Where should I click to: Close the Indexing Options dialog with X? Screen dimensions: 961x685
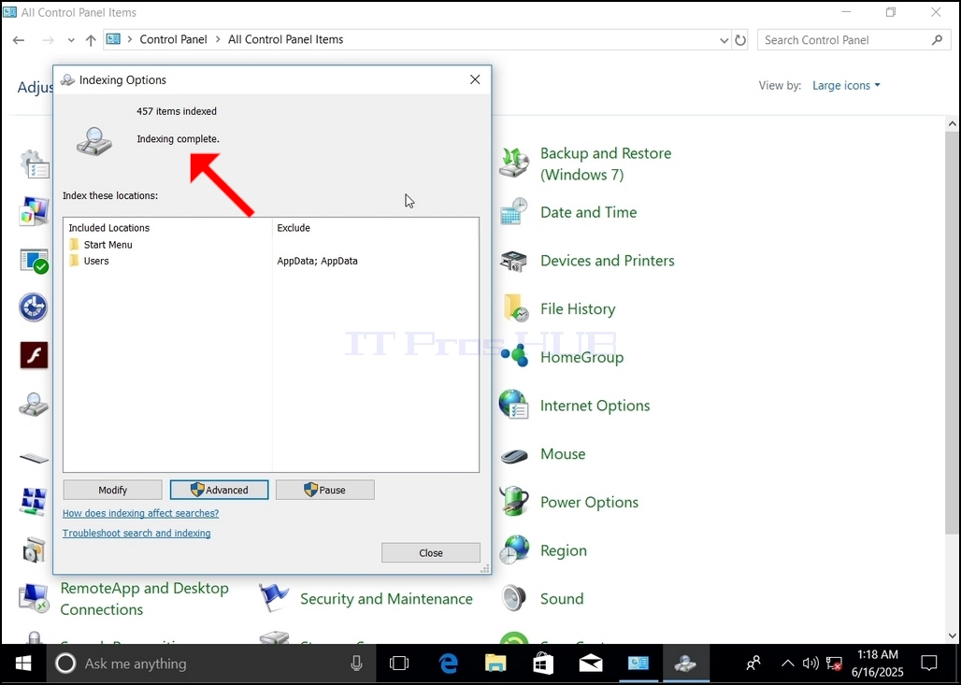tap(475, 79)
